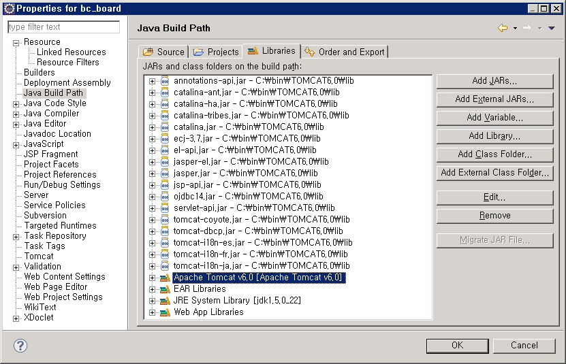
Task: Switch to the Projects tab
Action: (216, 52)
